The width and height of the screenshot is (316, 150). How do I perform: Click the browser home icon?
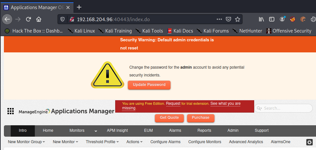click(39, 19)
